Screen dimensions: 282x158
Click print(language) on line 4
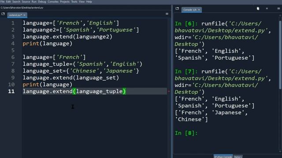[48, 43]
